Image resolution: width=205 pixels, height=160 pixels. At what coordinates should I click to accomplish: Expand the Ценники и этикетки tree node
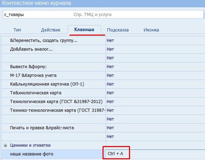5,145
